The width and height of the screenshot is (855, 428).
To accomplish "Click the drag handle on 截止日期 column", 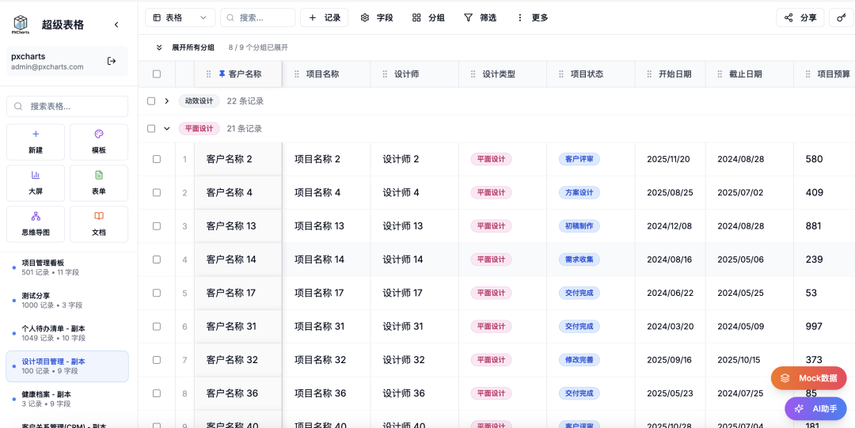I will 719,74.
